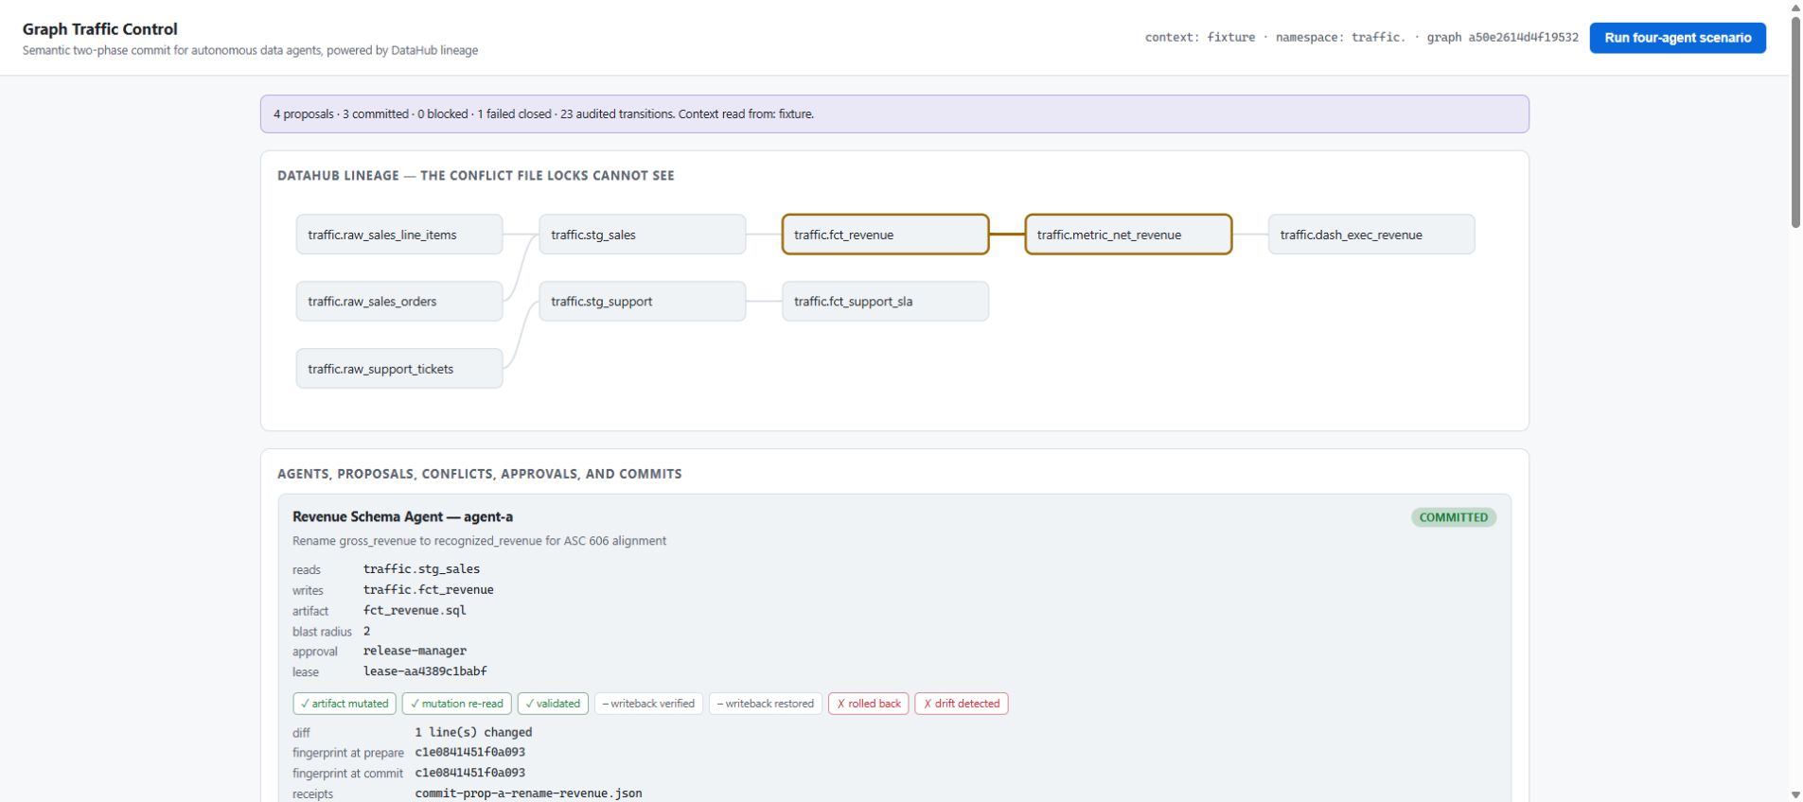
Task: Click the COMMITTED status badge
Action: coord(1454,517)
